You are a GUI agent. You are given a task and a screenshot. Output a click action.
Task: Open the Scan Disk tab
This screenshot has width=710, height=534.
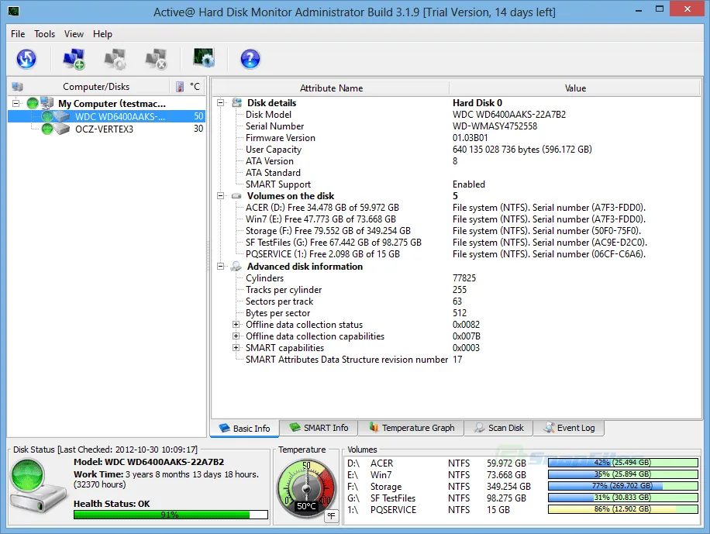498,428
